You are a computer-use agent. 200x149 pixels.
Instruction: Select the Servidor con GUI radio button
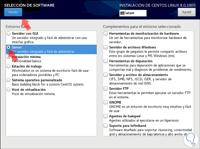click(8, 33)
